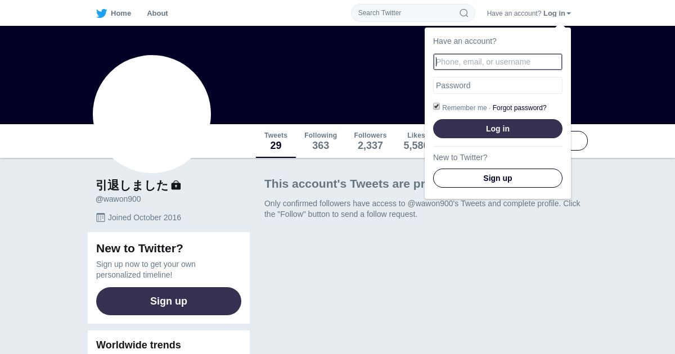Open the Home navigation item
This screenshot has height=354, width=675.
click(120, 13)
